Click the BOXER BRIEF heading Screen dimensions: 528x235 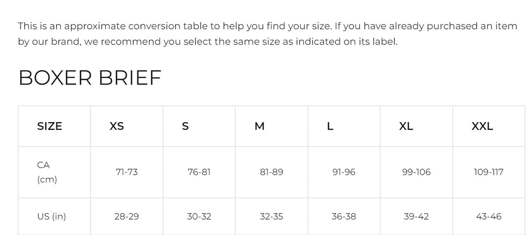pyautogui.click(x=90, y=78)
